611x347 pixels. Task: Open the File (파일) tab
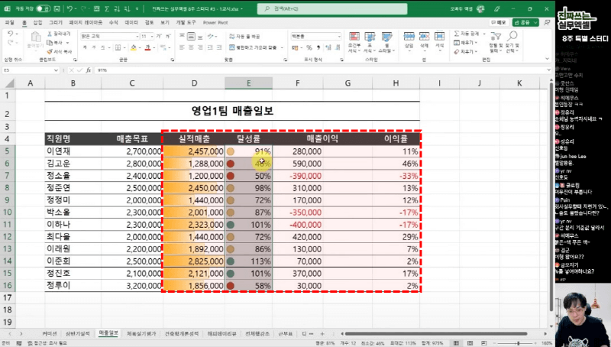(9, 23)
